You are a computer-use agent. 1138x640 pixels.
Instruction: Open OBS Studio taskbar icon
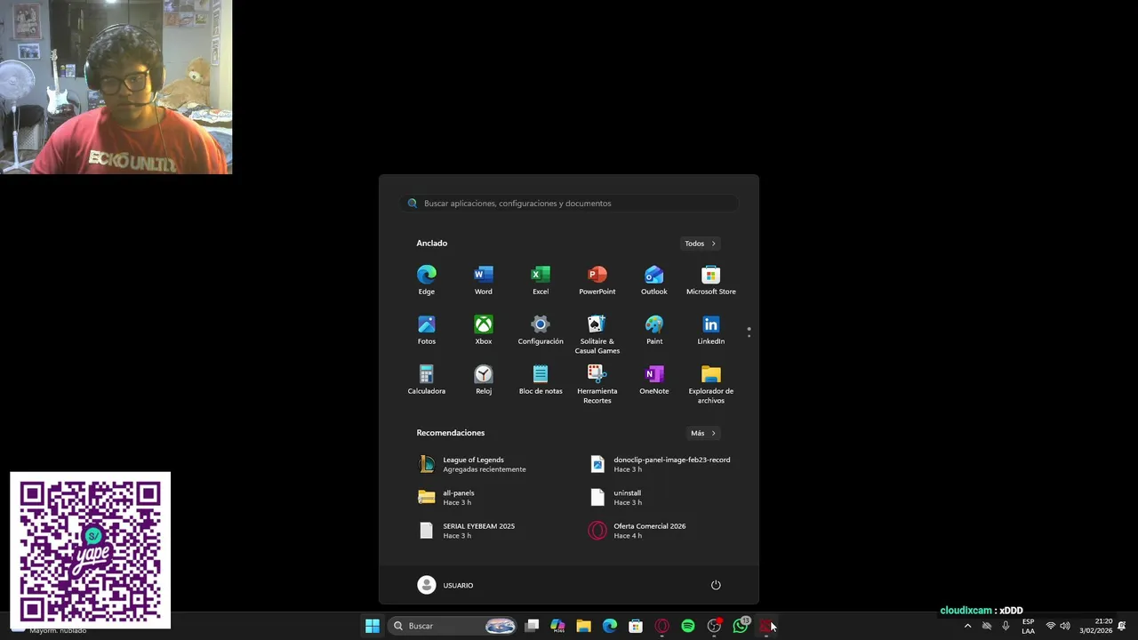[714, 626]
